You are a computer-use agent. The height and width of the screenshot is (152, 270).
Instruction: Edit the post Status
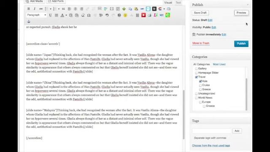[210, 20]
